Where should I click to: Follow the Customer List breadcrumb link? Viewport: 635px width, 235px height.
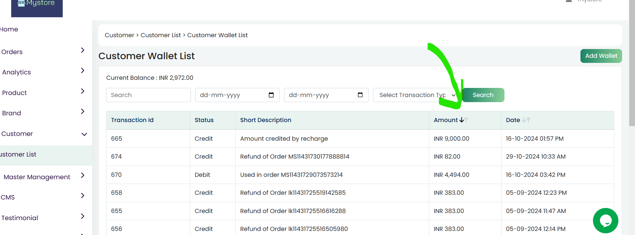161,35
